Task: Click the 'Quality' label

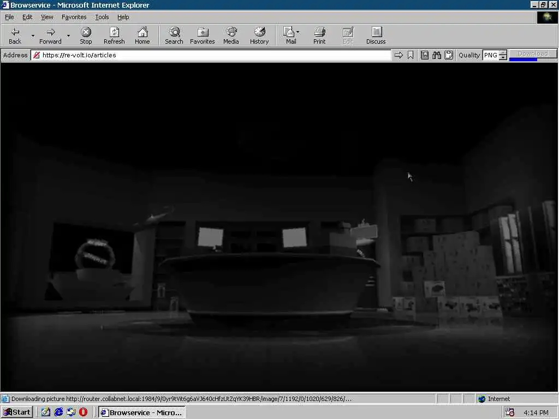Action: point(469,55)
